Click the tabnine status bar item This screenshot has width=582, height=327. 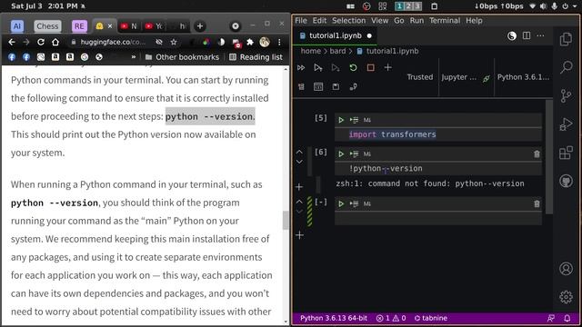pos(430,318)
